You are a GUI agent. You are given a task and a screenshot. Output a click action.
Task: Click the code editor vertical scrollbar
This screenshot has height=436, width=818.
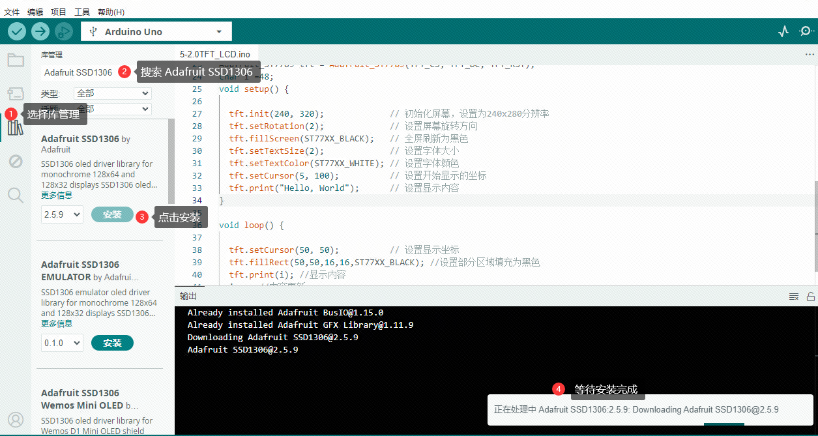point(815,226)
